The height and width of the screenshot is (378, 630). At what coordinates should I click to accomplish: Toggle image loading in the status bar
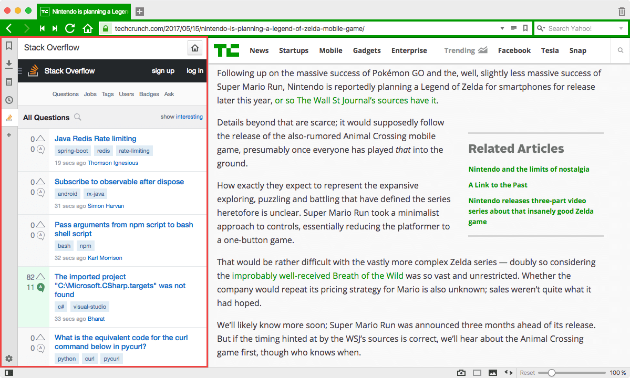[x=492, y=373]
